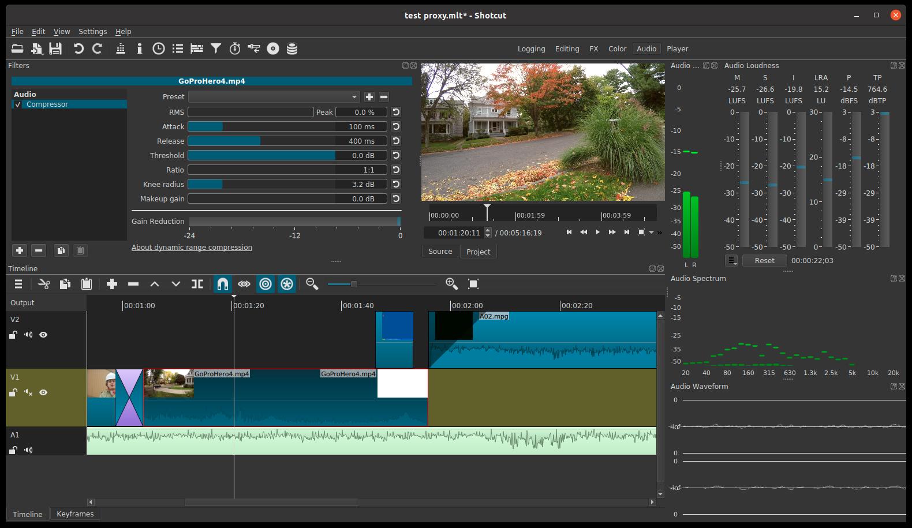
Task: Open the Compressor Preset dropdown
Action: 274,97
